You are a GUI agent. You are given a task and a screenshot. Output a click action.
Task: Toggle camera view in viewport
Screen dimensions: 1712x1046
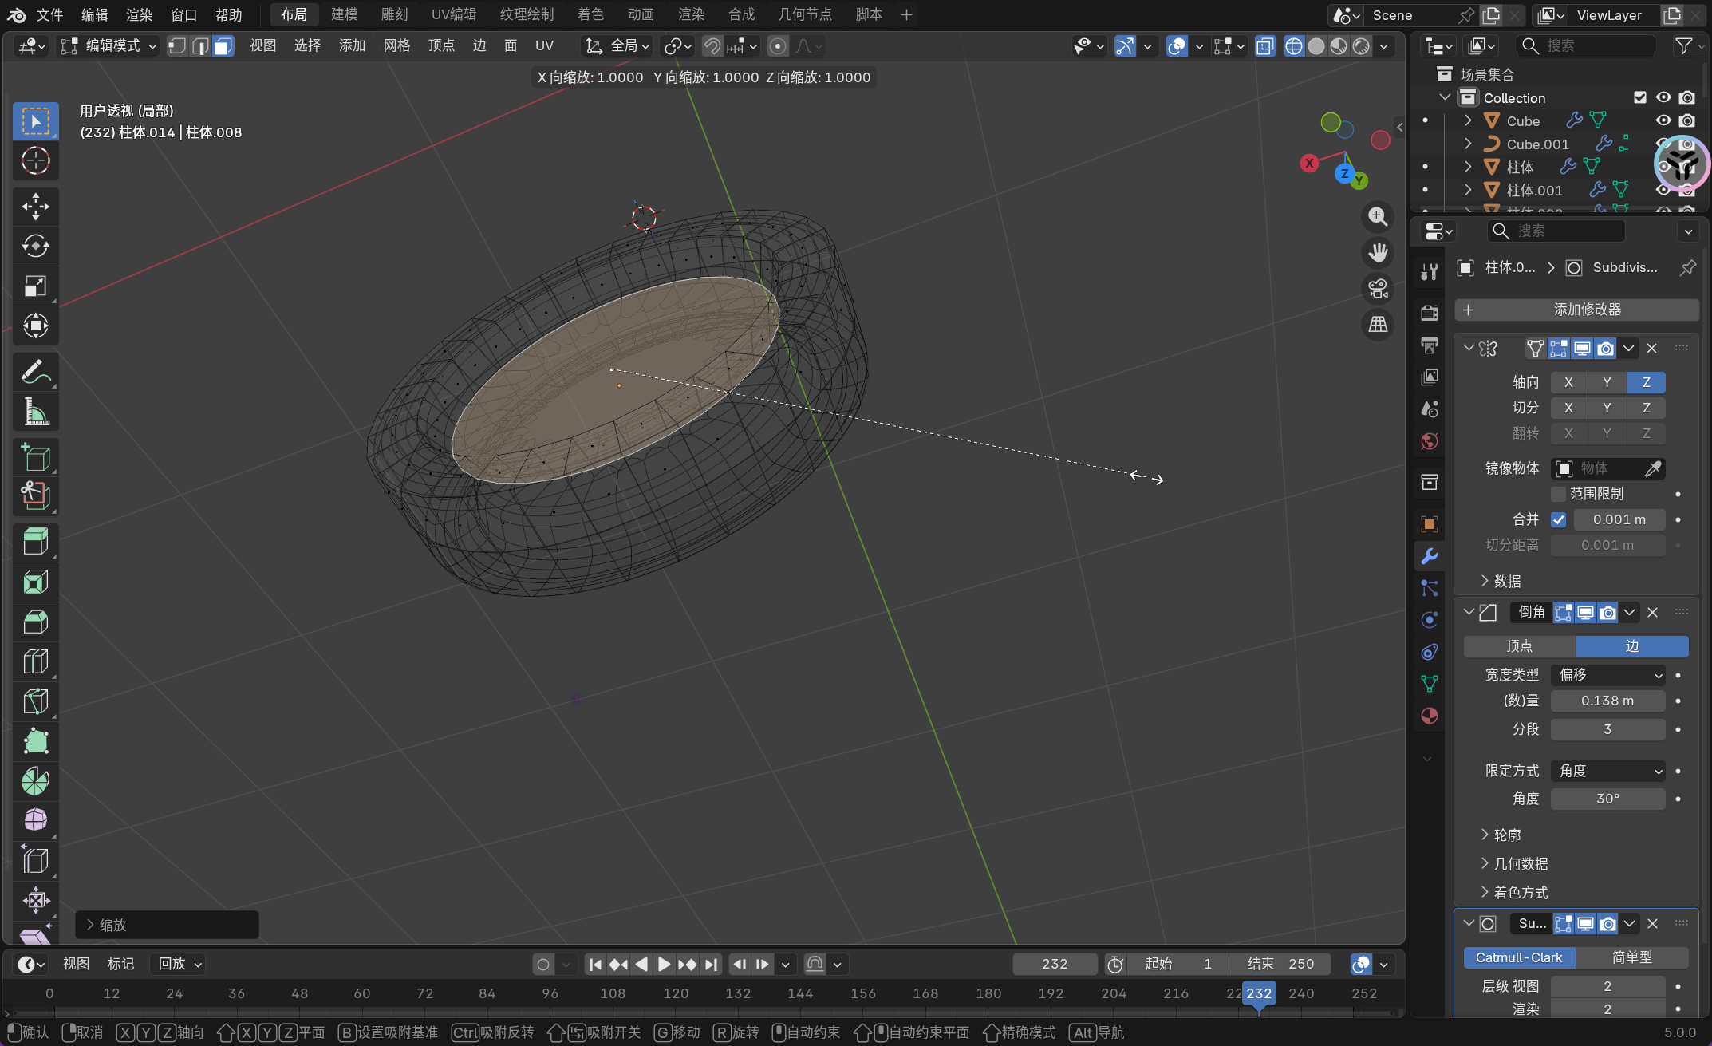click(1378, 289)
